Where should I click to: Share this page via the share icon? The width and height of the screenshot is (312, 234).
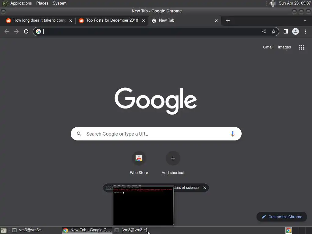pyautogui.click(x=264, y=31)
